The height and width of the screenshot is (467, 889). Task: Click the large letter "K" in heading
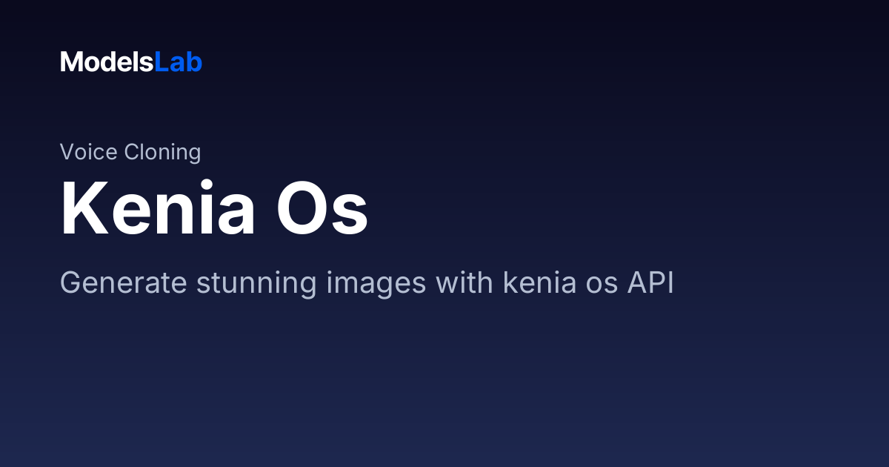point(81,208)
